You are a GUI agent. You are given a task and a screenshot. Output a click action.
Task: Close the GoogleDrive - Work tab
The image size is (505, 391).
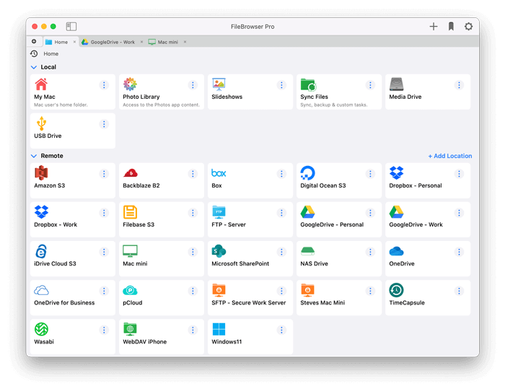pyautogui.click(x=141, y=42)
